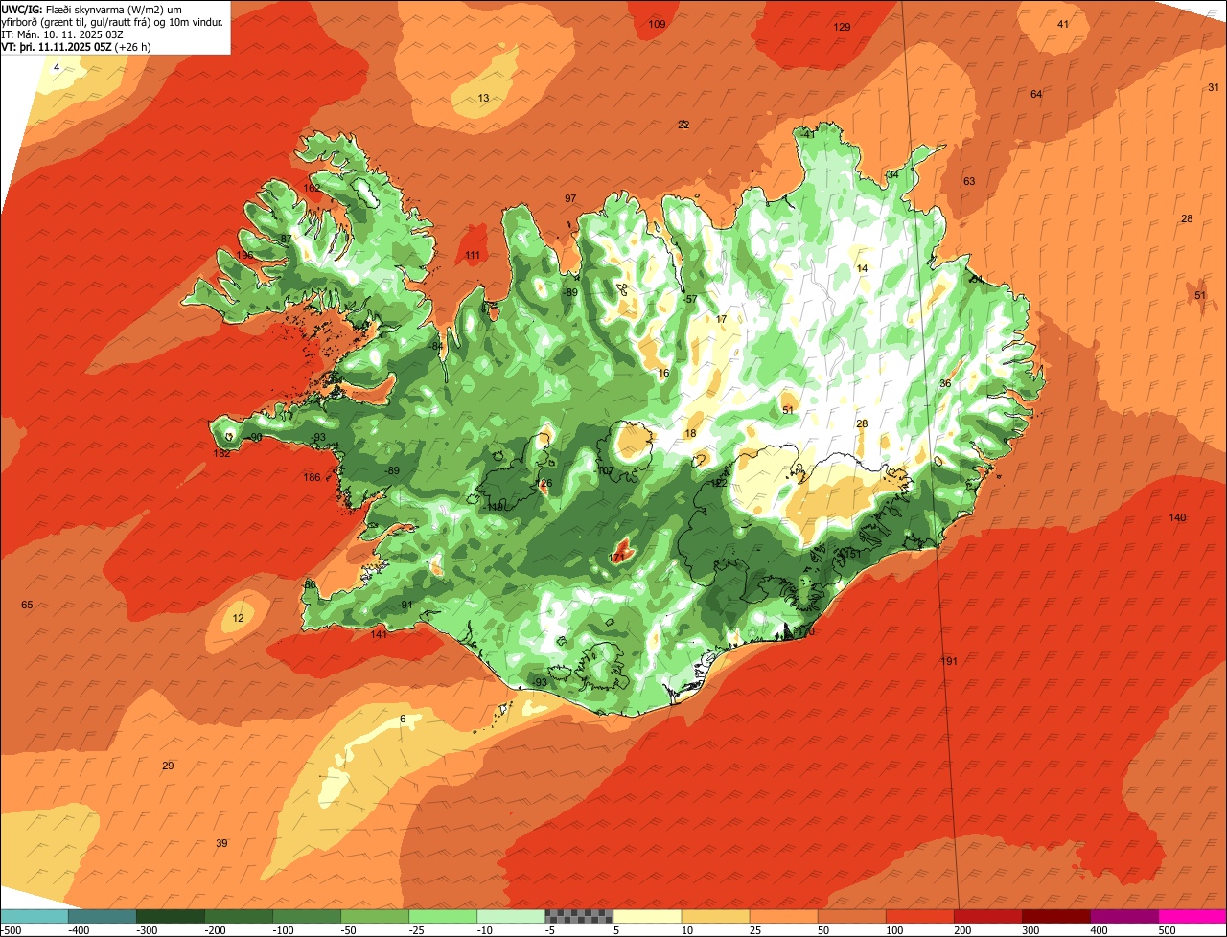
Task: Select the map value '31' at the right edge
Action: 1213,87
